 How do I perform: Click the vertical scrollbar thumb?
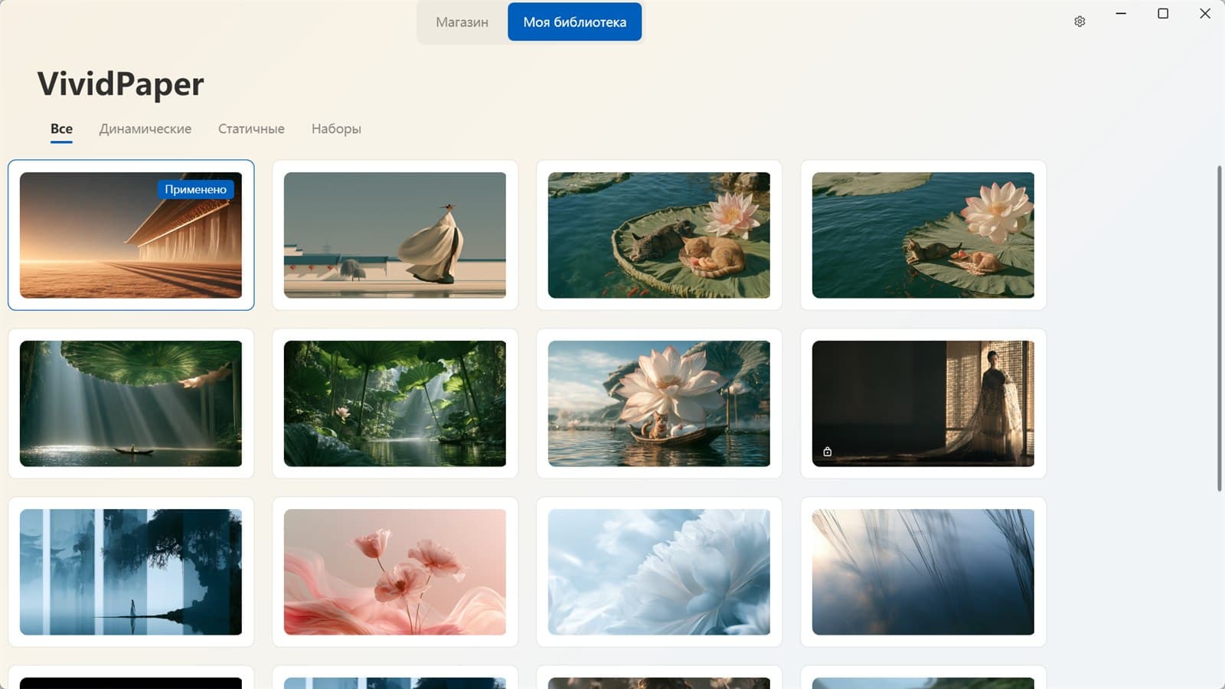[x=1220, y=328]
